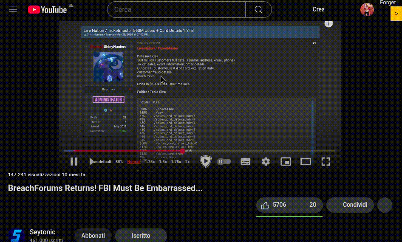Click the magnifying glass search button

tap(258, 9)
